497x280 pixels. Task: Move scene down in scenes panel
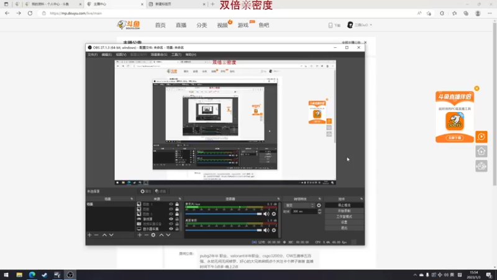pos(111,235)
